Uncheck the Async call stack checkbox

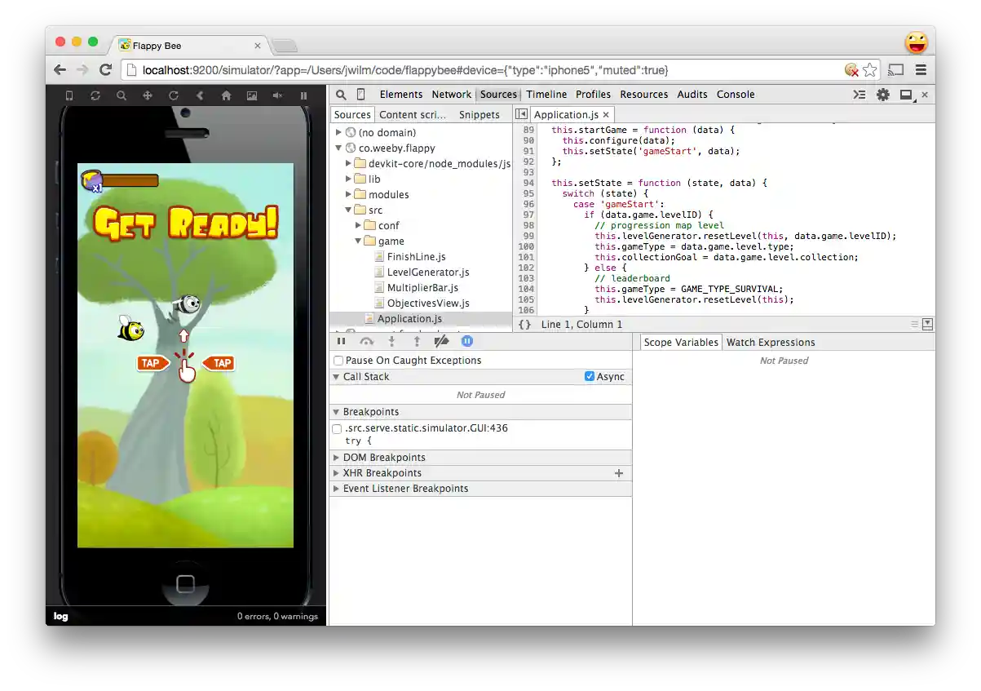tap(590, 377)
